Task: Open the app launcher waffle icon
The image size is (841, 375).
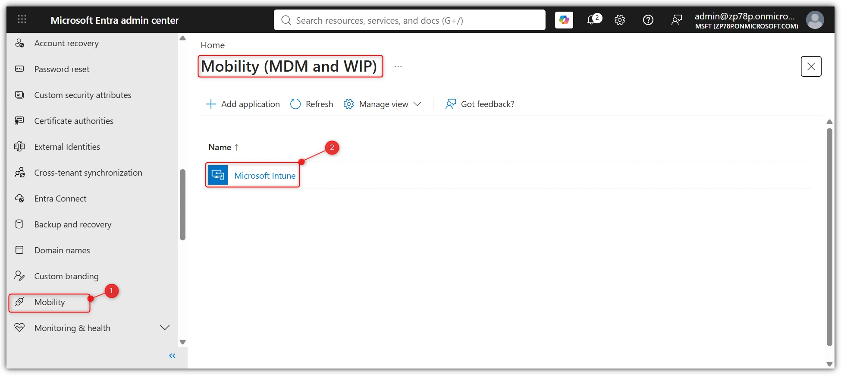Action: coord(22,19)
